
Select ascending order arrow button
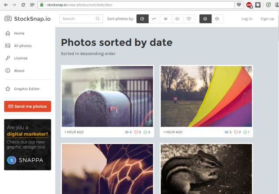click(217, 19)
